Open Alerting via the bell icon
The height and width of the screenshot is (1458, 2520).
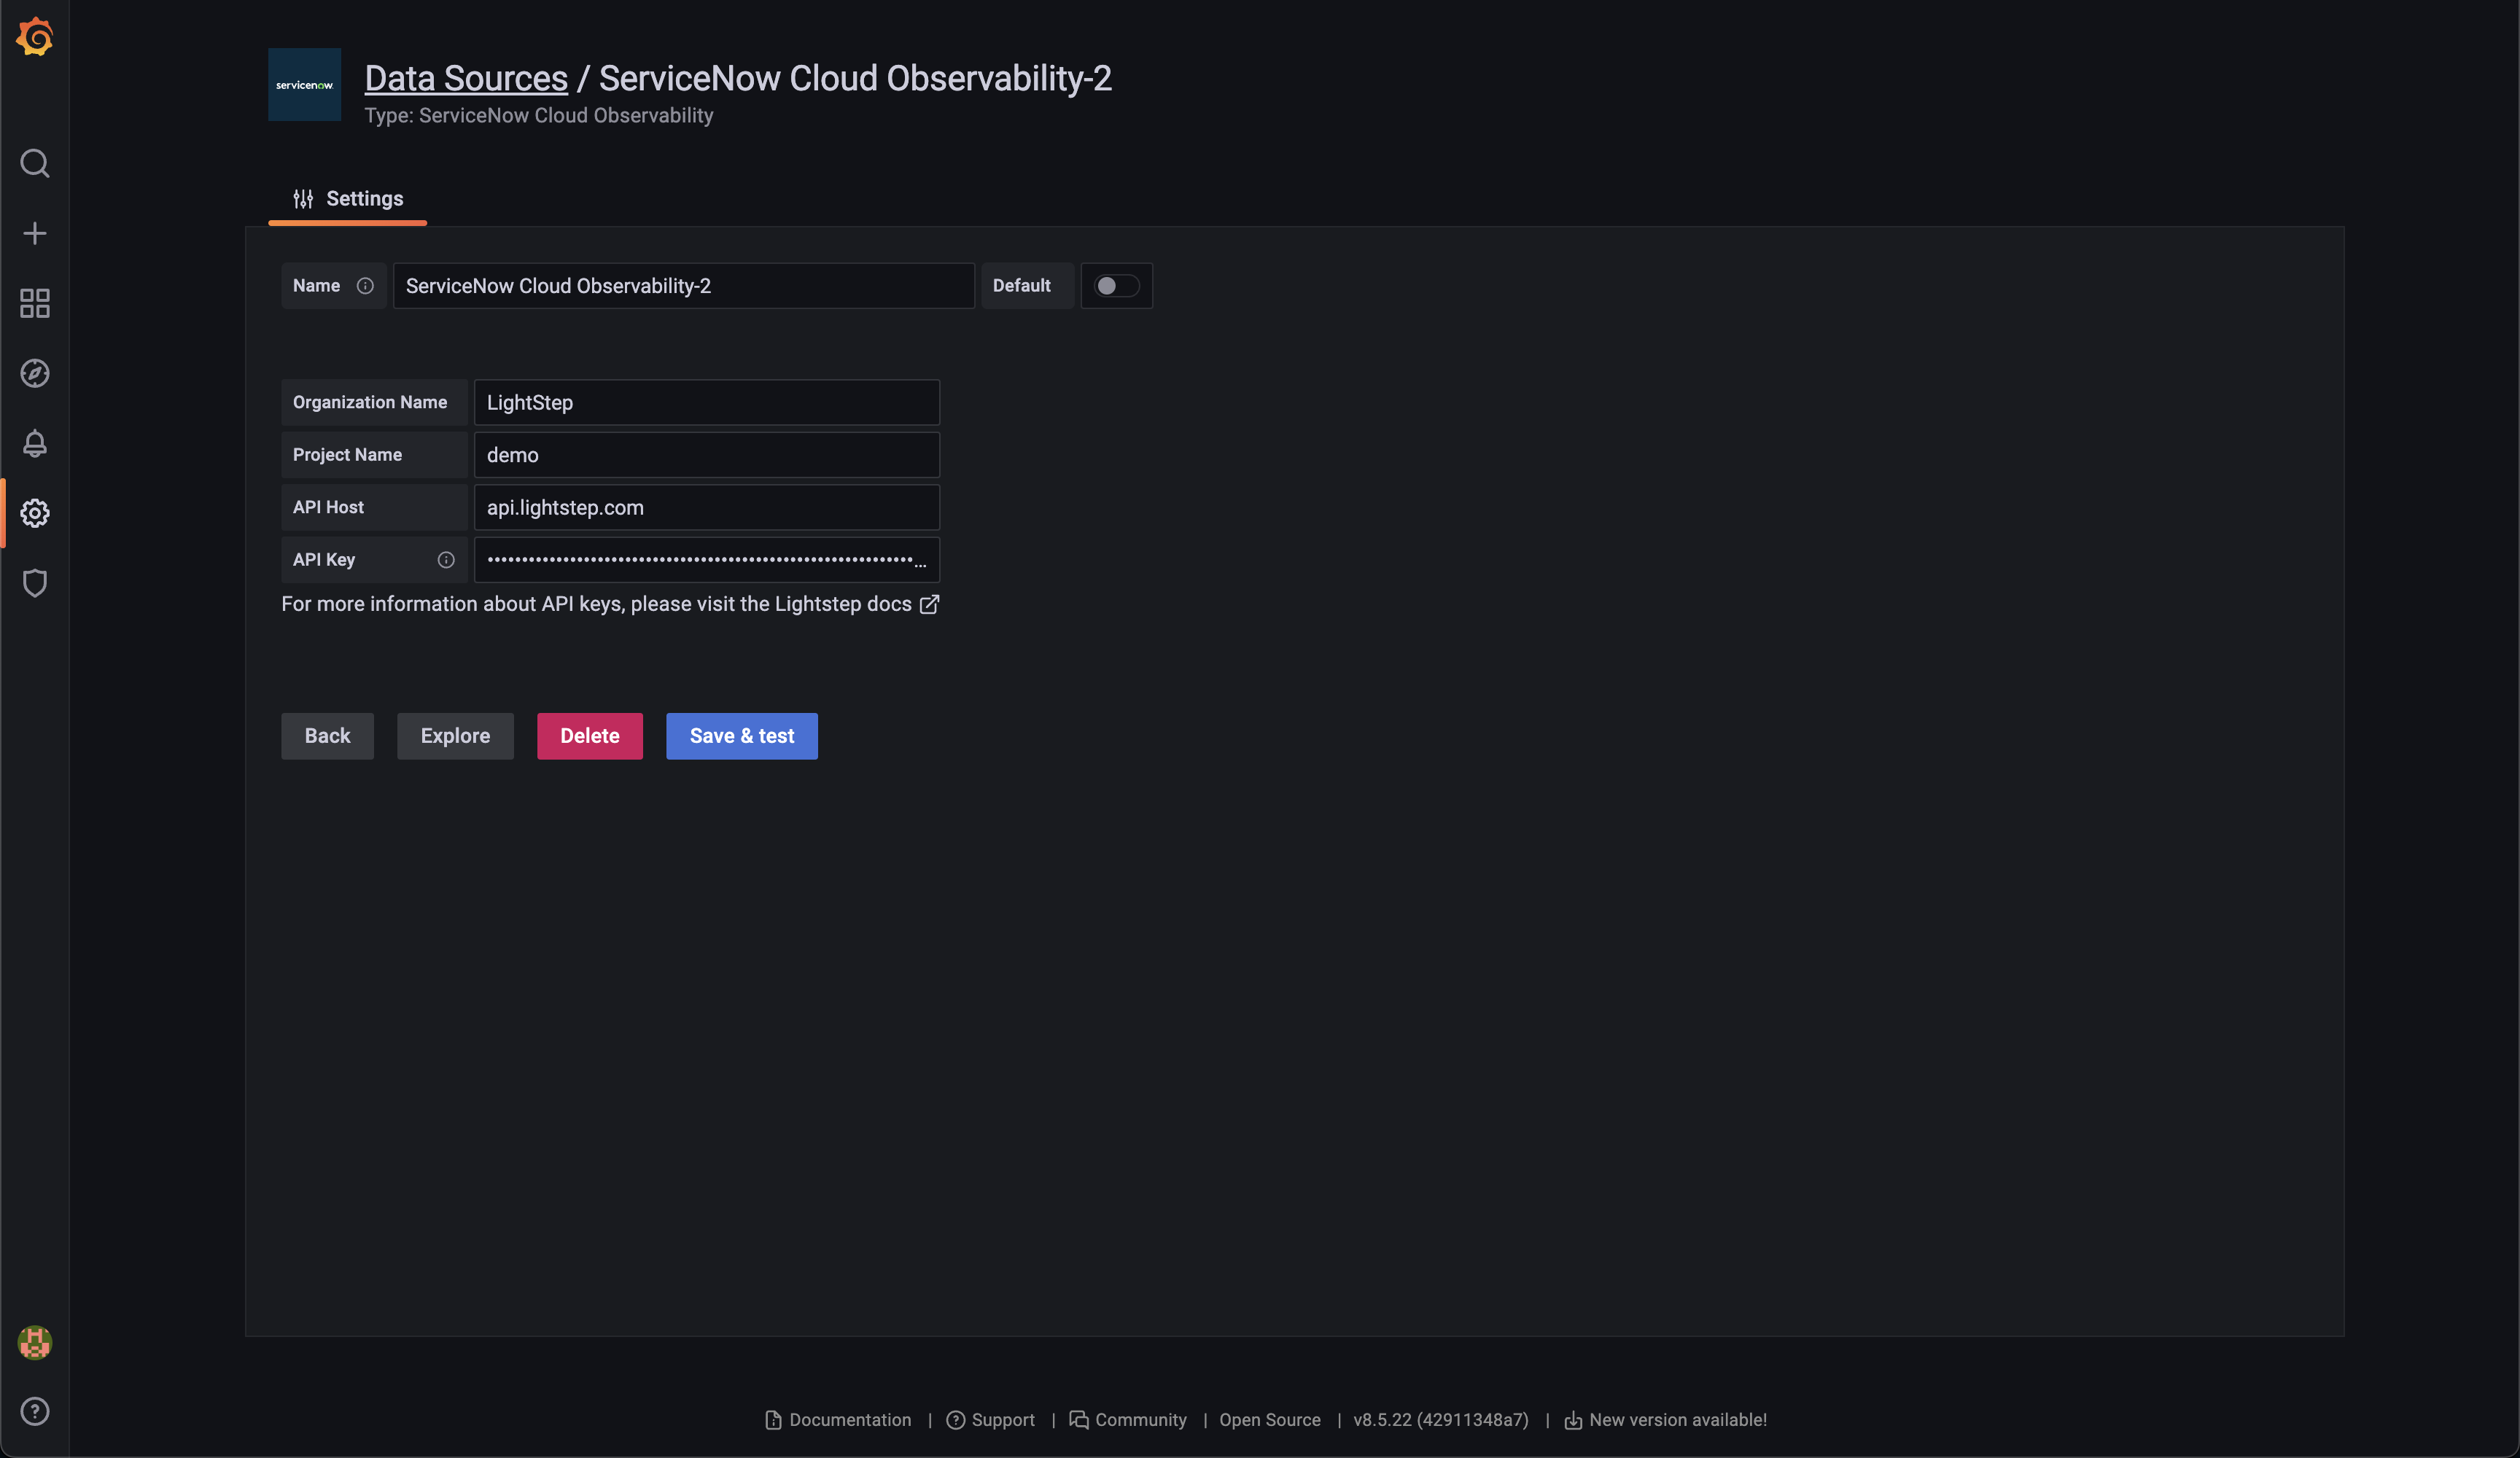[35, 443]
